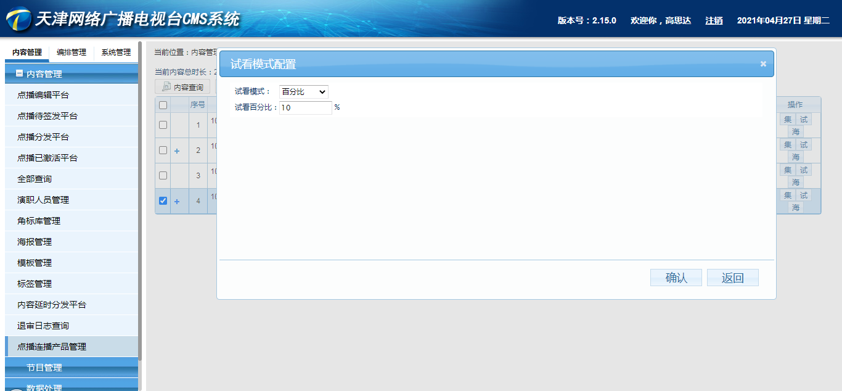Check the row 1 checkbox
The image size is (842, 391).
tap(163, 125)
